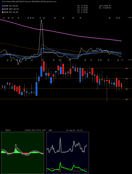Click the Pre V volume text
This screenshot has width=132, height=174.
(x=105, y=8)
